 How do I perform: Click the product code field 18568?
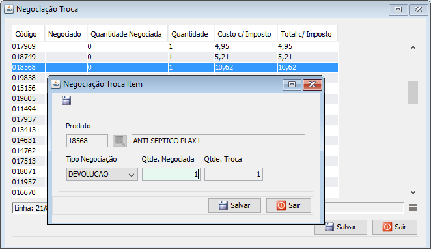(87, 141)
